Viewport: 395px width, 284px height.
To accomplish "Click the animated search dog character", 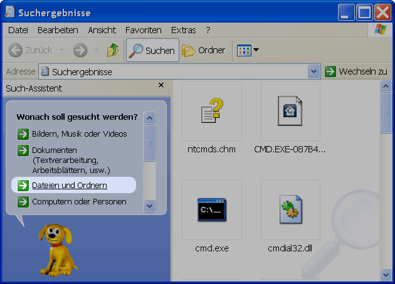I will 58,250.
